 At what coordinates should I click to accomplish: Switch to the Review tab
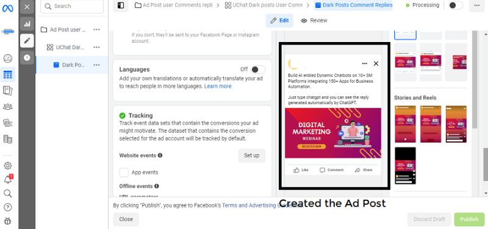click(314, 21)
